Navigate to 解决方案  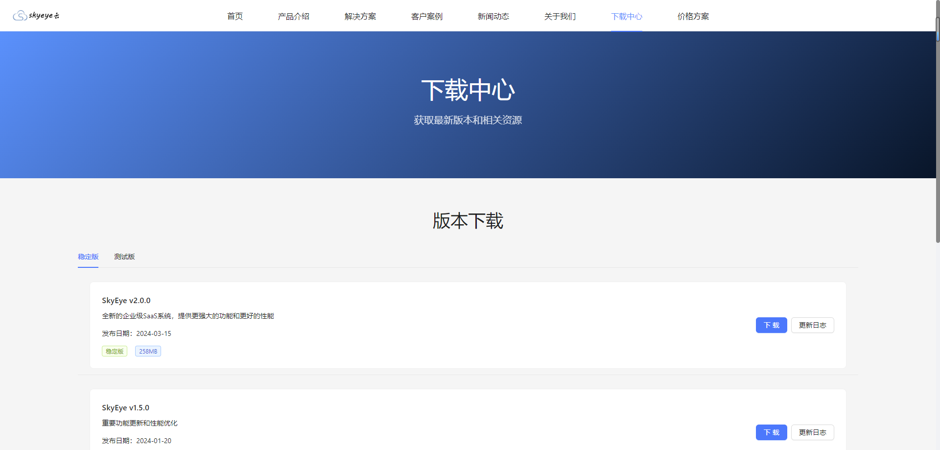pyautogui.click(x=360, y=16)
